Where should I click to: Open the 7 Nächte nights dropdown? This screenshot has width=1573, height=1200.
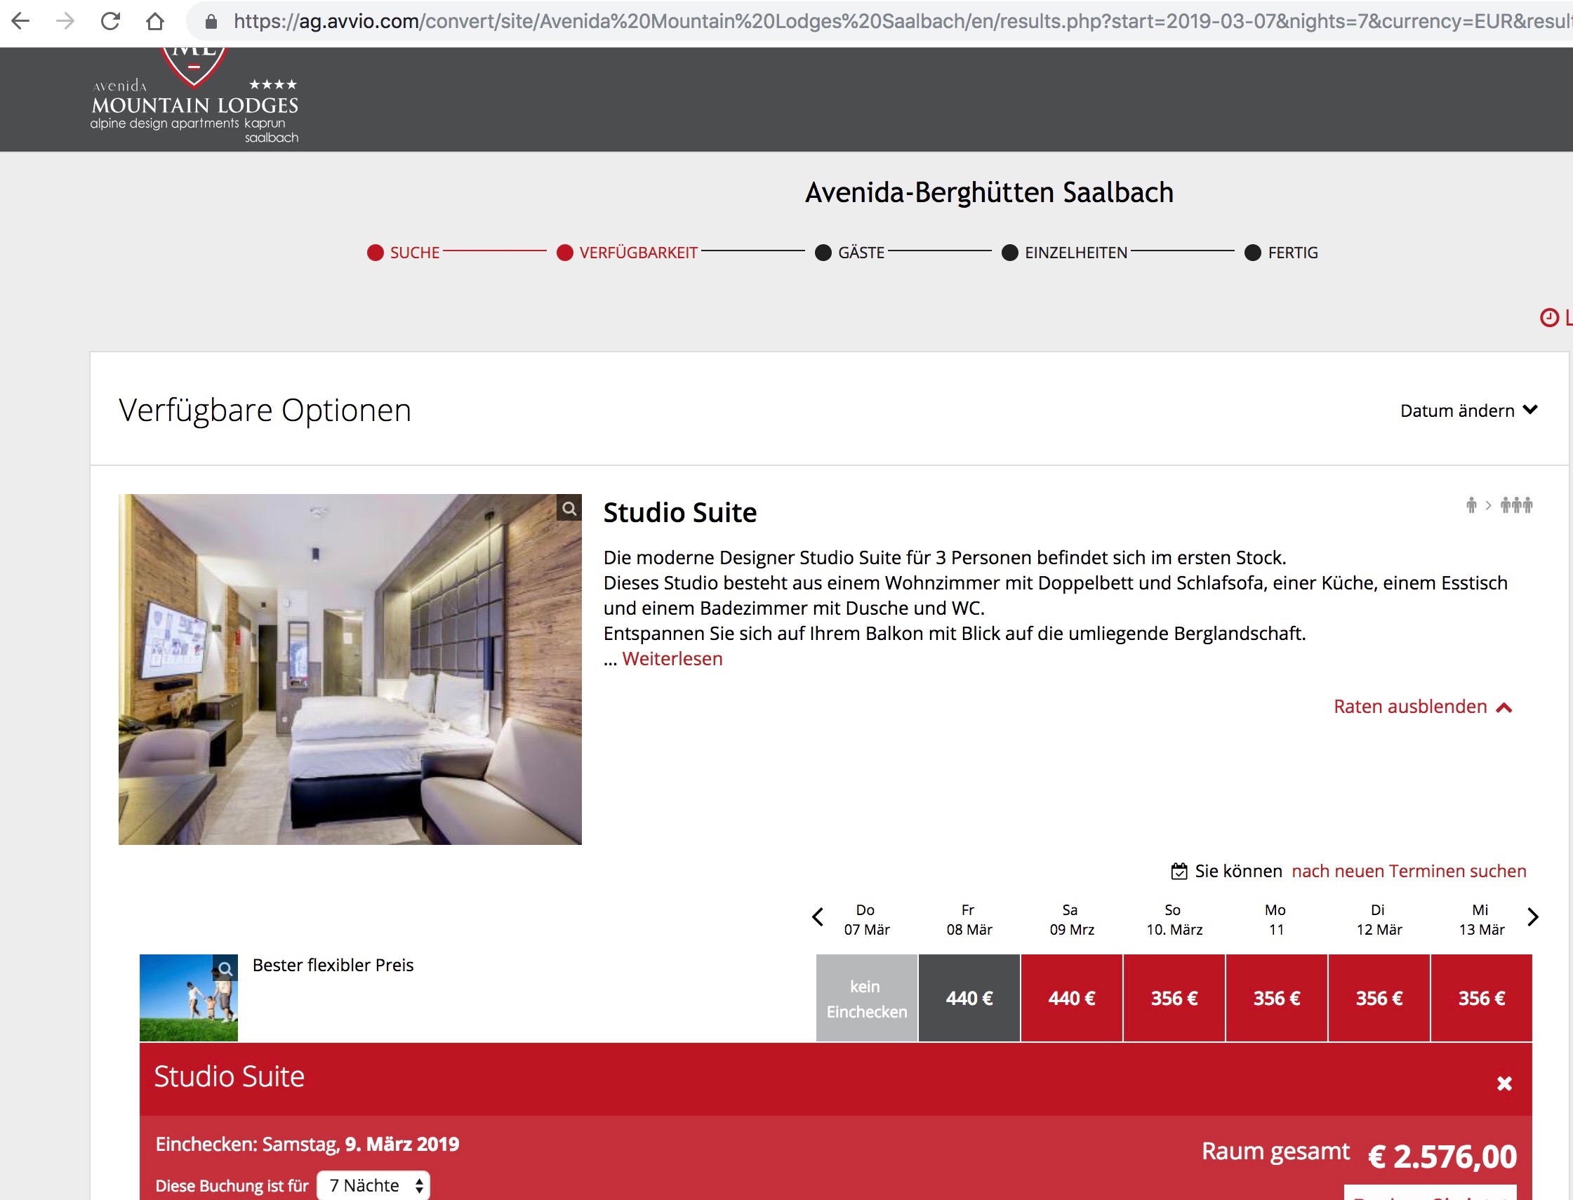tap(373, 1186)
